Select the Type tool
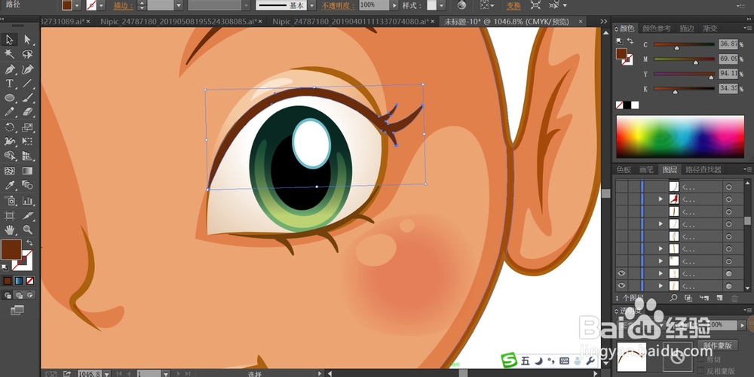754x377 pixels. (x=9, y=84)
